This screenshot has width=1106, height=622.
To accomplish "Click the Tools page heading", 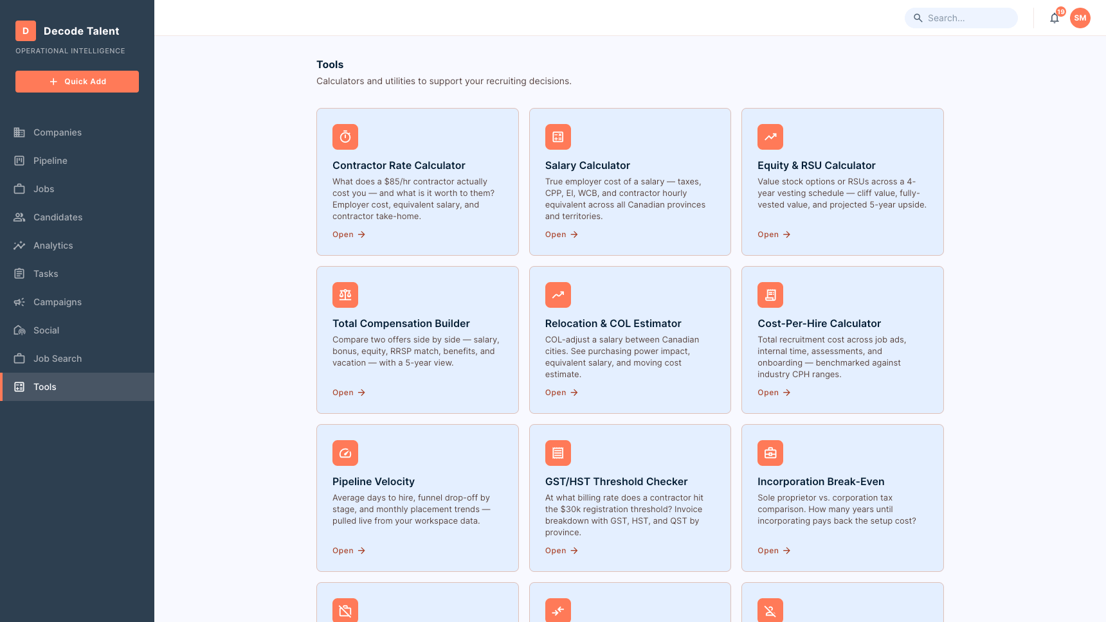I will click(x=330, y=64).
